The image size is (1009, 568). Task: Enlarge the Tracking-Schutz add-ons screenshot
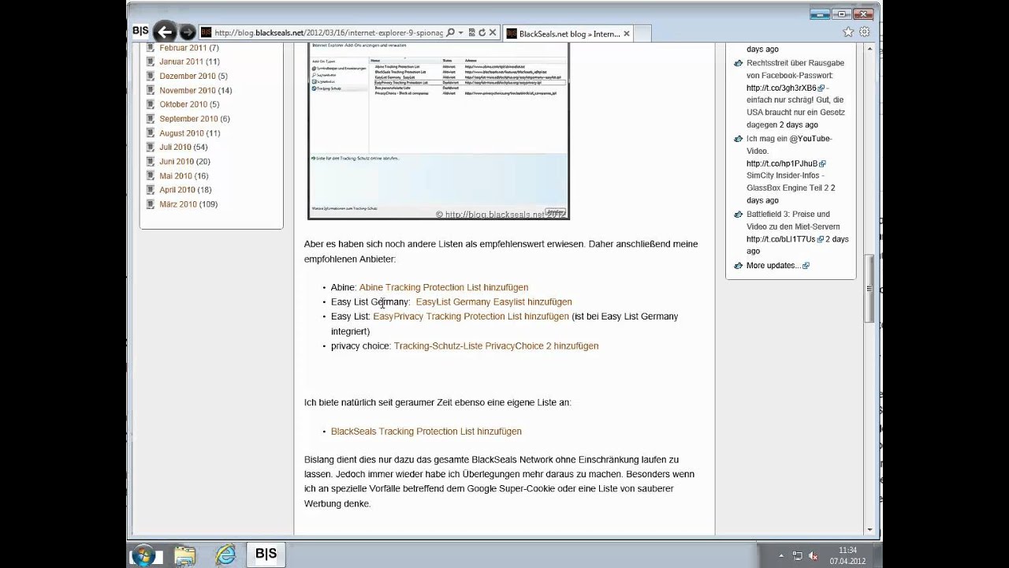coord(438,131)
